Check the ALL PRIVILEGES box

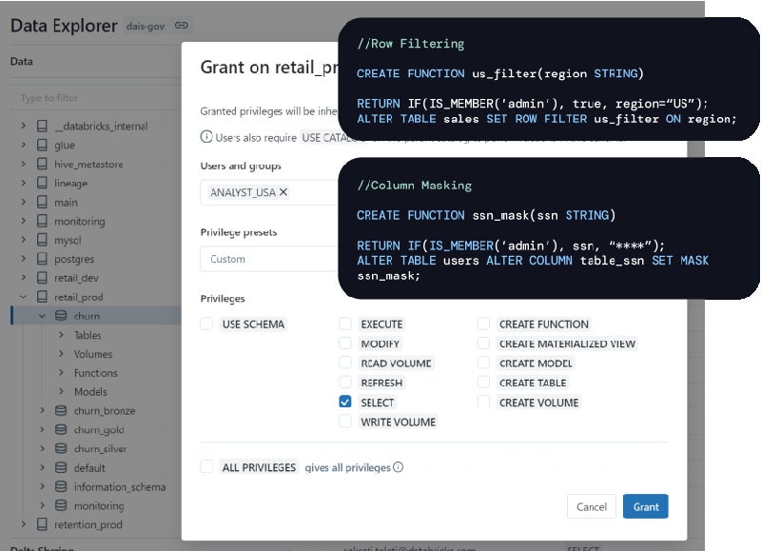click(206, 467)
